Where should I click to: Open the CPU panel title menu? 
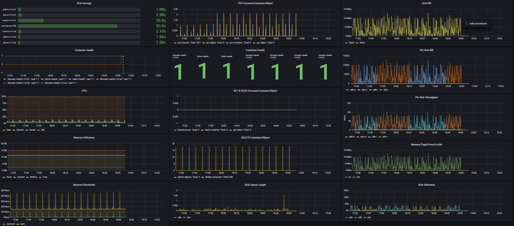click(x=84, y=91)
